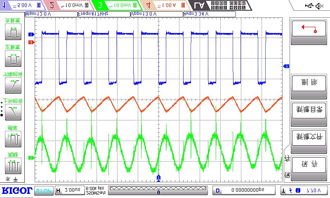The image size is (330, 198).
Task: Click the blue channel 1 ground marker
Action: pos(31,34)
